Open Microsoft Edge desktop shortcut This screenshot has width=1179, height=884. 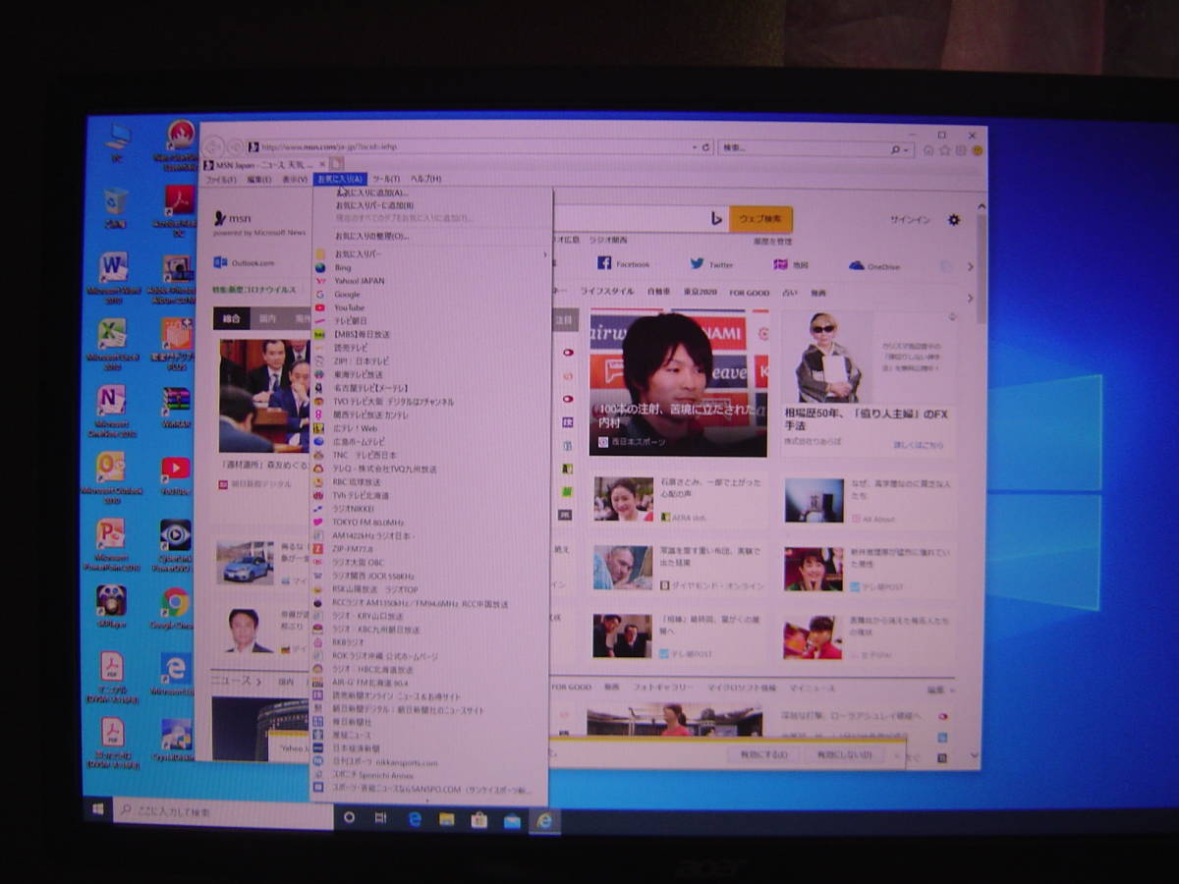click(x=175, y=674)
